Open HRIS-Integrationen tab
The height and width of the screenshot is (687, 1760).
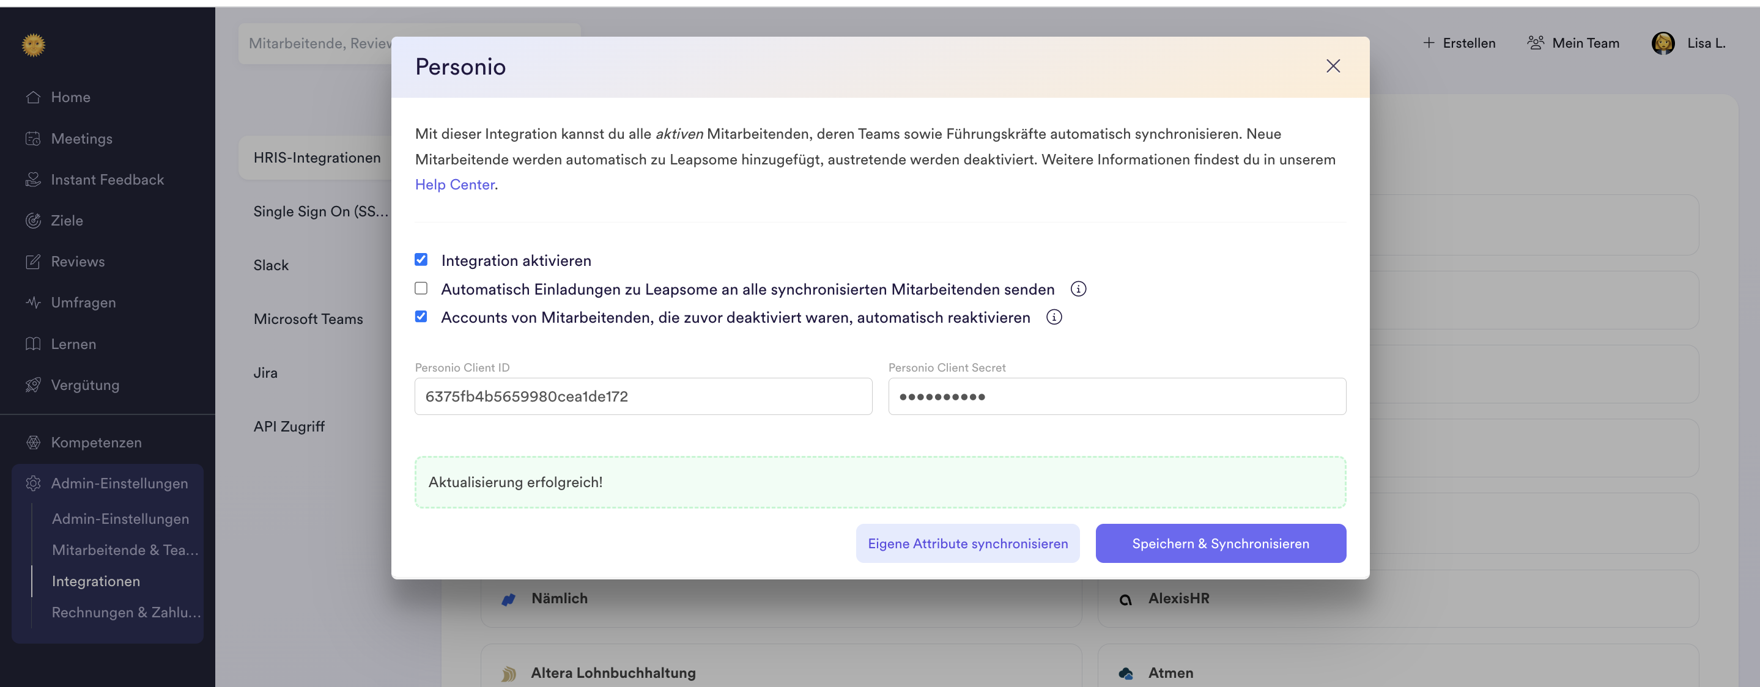tap(317, 158)
